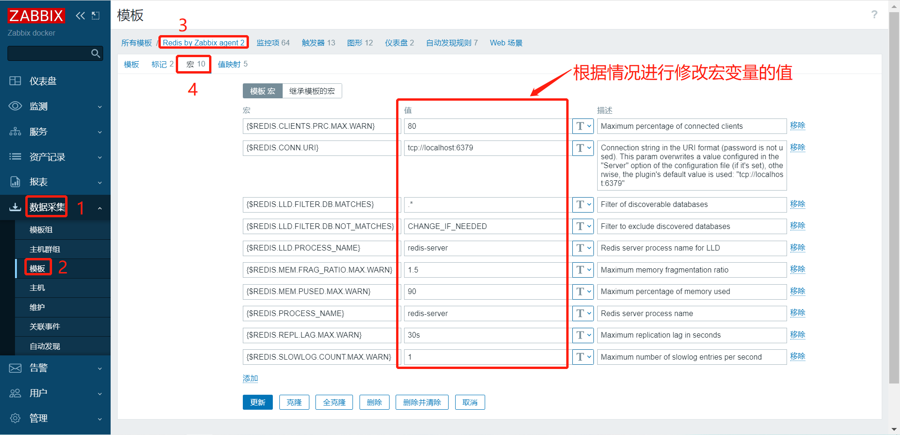The height and width of the screenshot is (435, 900).
Task: Select 主机 in sidebar submenu
Action: (x=63, y=288)
